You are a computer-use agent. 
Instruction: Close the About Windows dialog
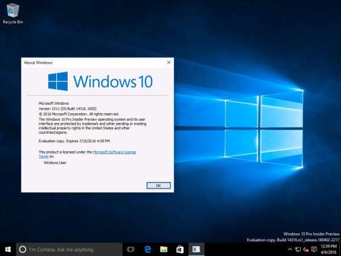[169, 63]
